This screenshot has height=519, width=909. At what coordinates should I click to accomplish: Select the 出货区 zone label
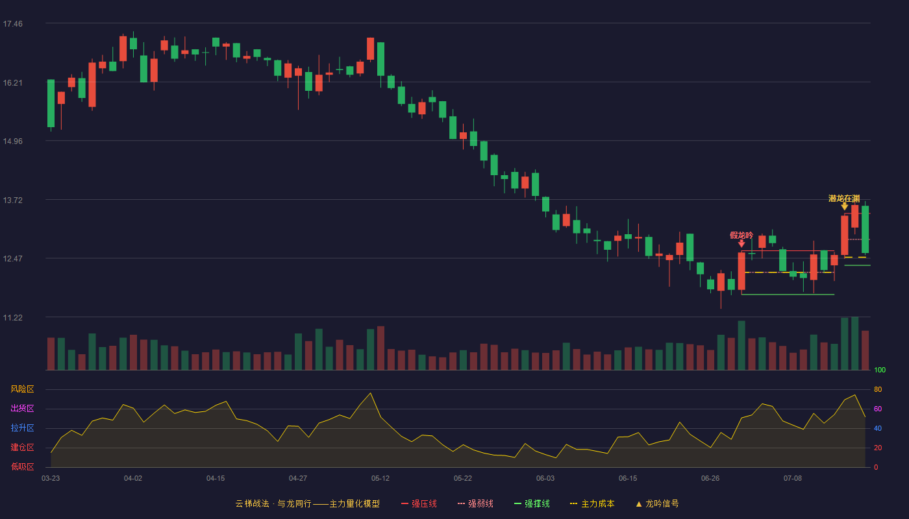coord(22,409)
